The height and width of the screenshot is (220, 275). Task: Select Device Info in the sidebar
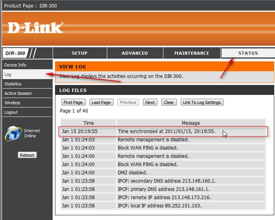27,65
